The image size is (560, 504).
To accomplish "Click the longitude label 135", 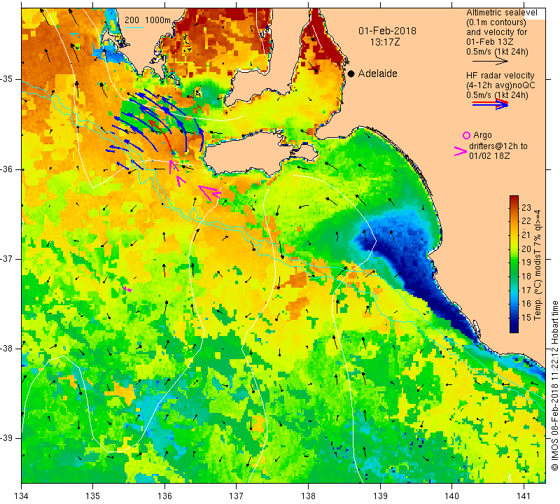I will 93,496.
